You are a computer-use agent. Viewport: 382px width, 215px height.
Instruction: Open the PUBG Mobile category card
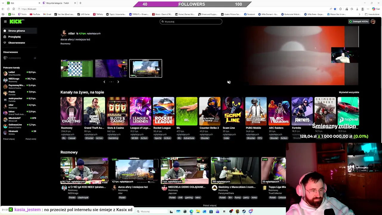[256, 111]
